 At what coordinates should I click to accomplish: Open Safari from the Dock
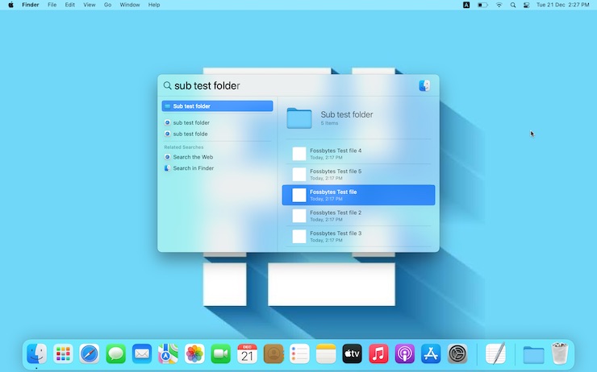click(x=89, y=353)
